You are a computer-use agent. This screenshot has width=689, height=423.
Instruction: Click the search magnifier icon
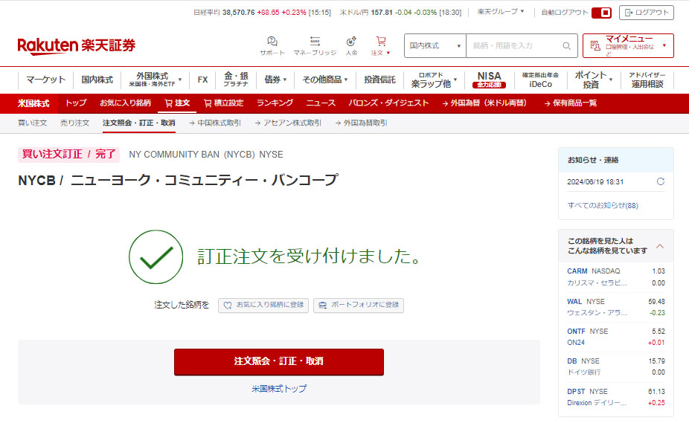pos(566,46)
